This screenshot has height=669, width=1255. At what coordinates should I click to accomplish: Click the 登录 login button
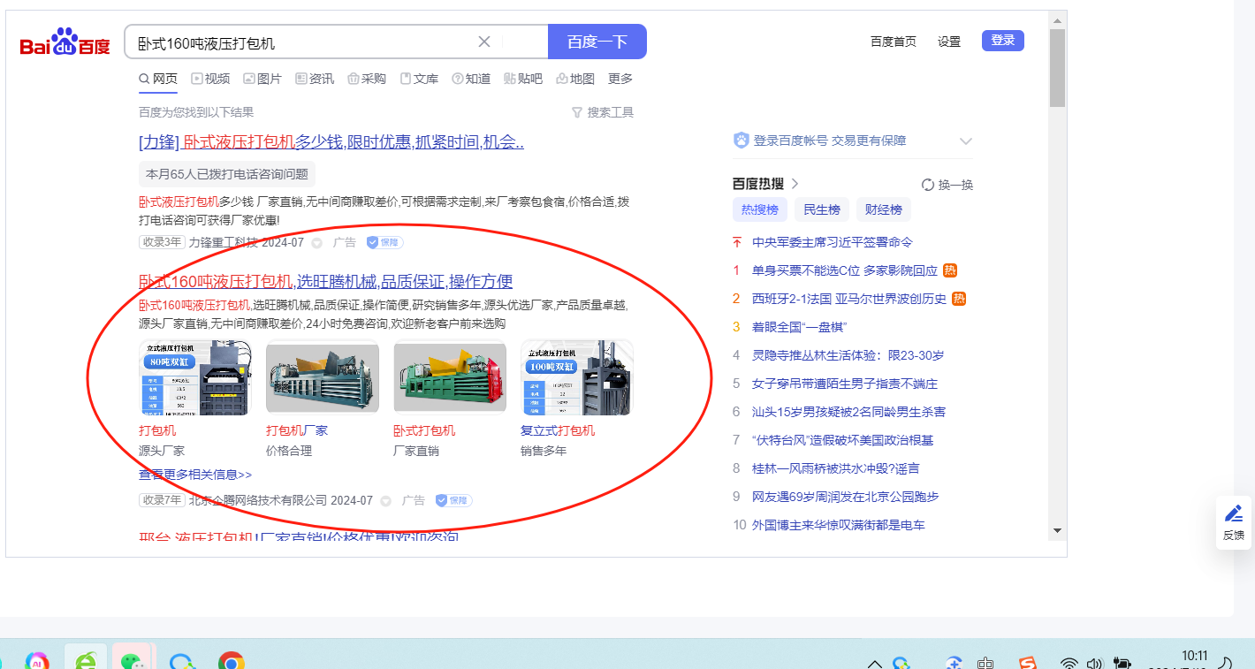pos(1002,41)
